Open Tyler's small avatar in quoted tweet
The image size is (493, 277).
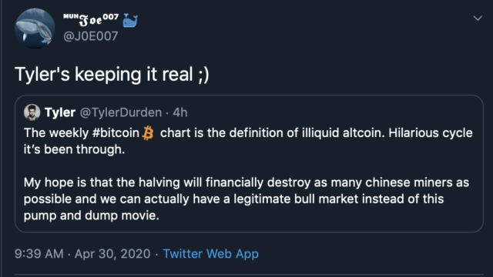(32, 112)
